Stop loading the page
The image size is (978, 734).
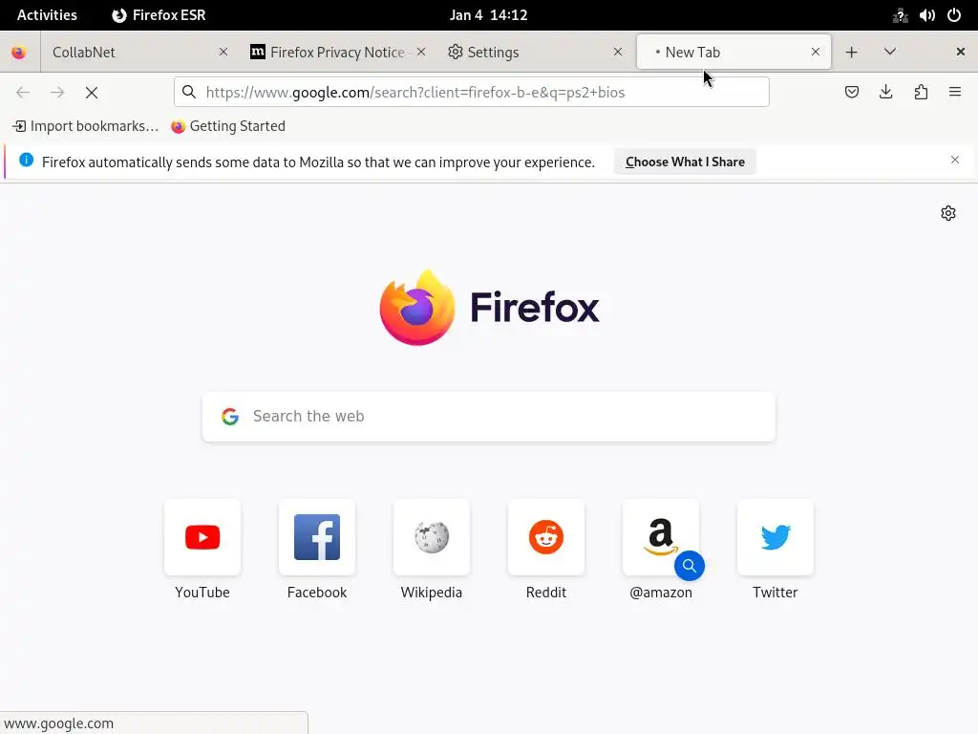coord(92,93)
